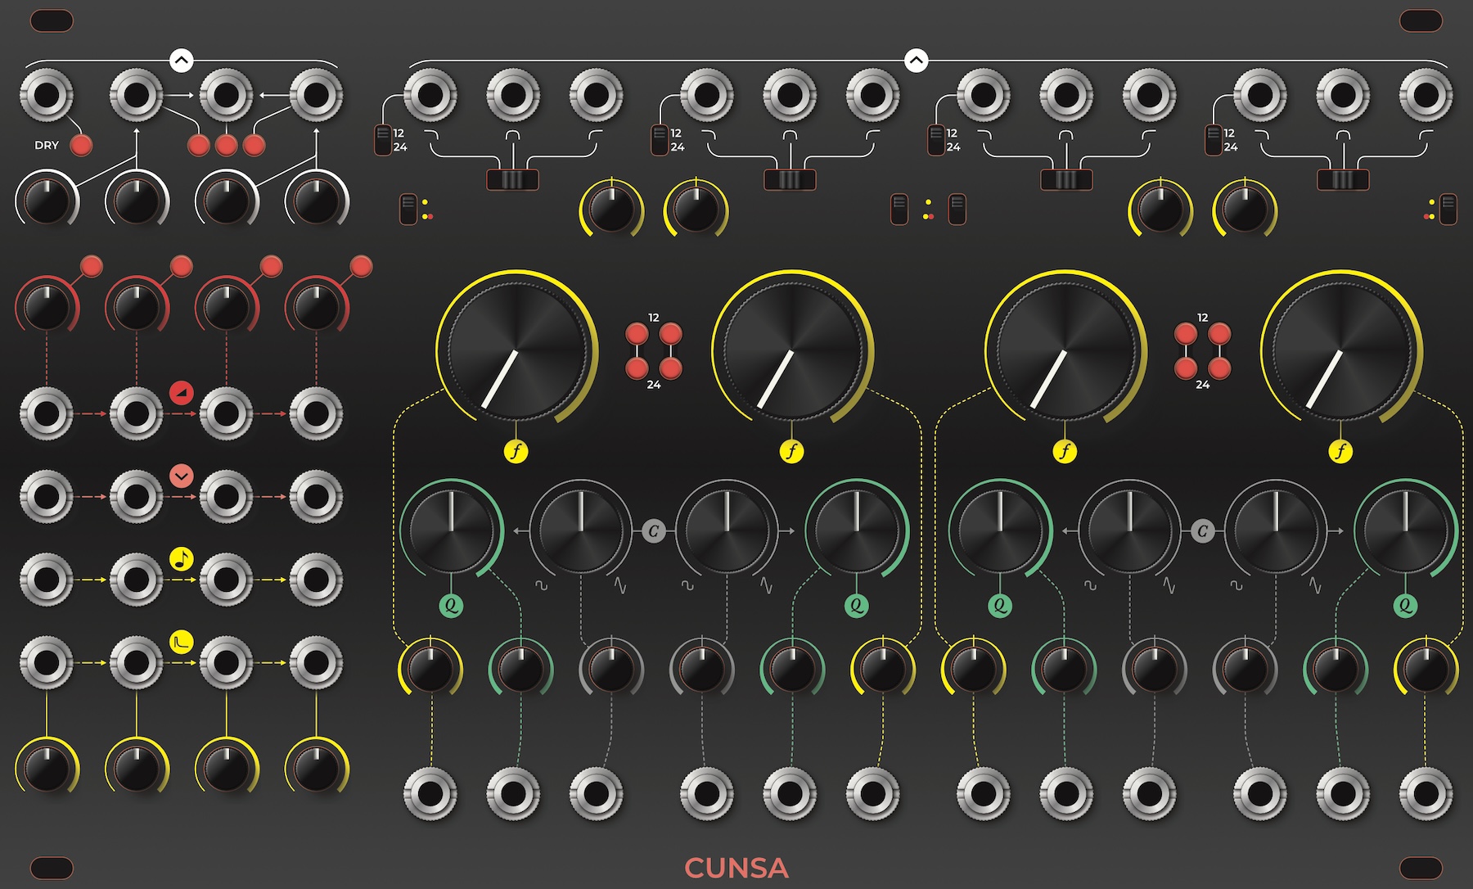The height and width of the screenshot is (889, 1473).
Task: Click the red ramp icon between the jacks
Action: [182, 395]
